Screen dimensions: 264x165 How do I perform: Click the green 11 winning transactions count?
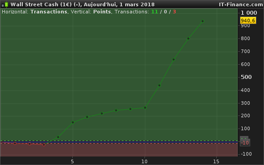point(155,12)
